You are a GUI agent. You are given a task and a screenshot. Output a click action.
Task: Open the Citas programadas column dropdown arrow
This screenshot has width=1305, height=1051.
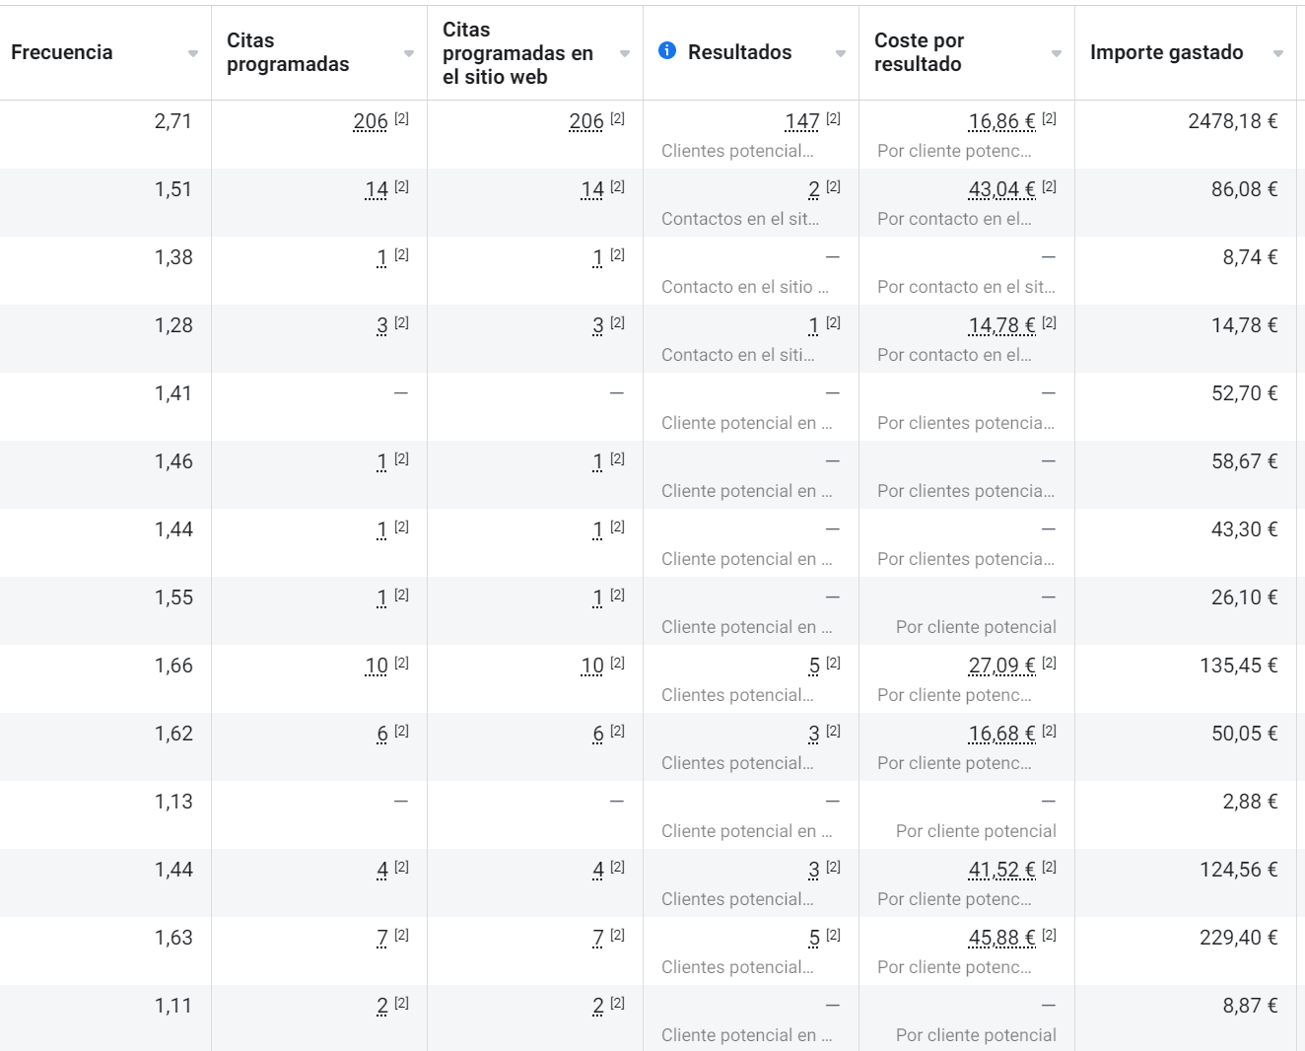click(409, 53)
